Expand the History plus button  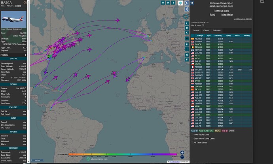[x=25, y=55]
